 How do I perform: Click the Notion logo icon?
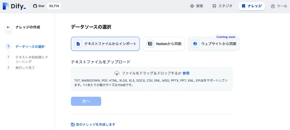pyautogui.click(x=150, y=44)
